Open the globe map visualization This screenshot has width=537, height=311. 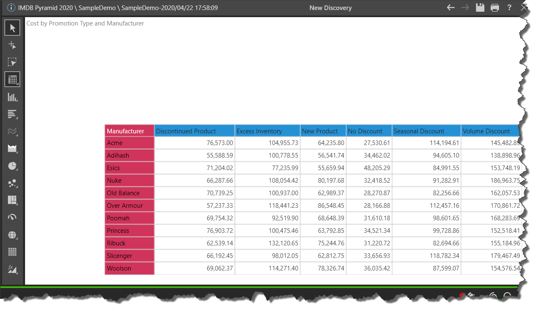pyautogui.click(x=12, y=235)
